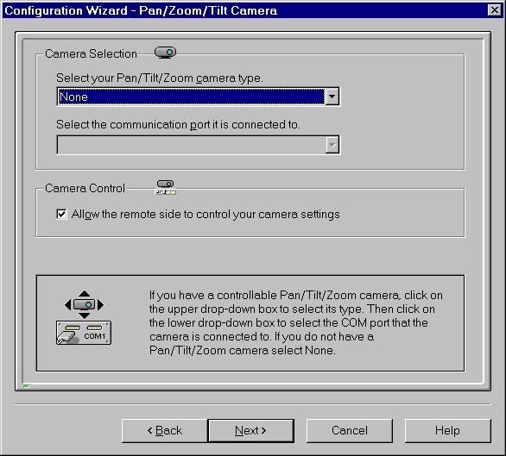Open camera type dropdown arrow

click(x=332, y=97)
